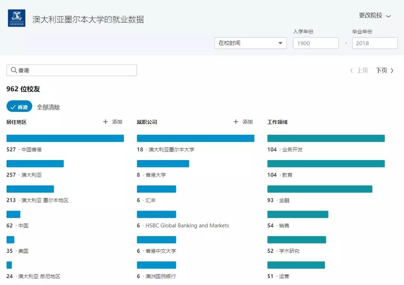Click the search magnifier icon
Viewport: 404px width, 285px height.
(x=14, y=70)
